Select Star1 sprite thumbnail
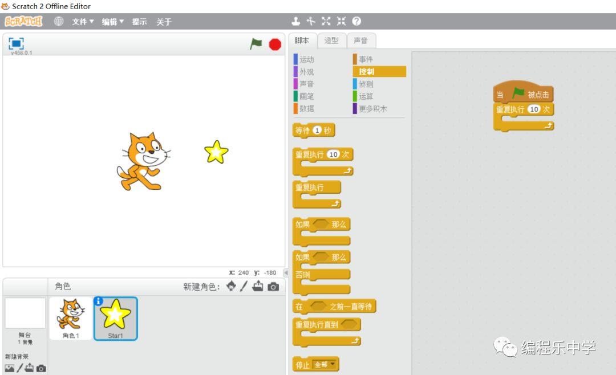 pyautogui.click(x=115, y=319)
